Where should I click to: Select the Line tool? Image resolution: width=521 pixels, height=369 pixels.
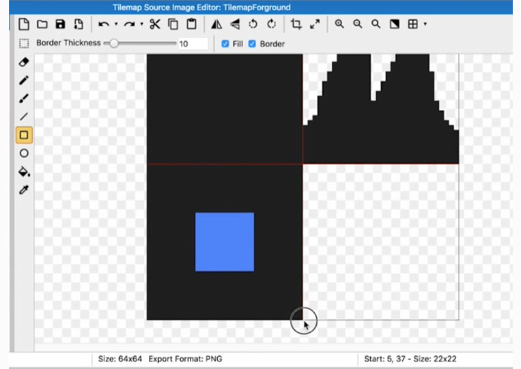(24, 117)
